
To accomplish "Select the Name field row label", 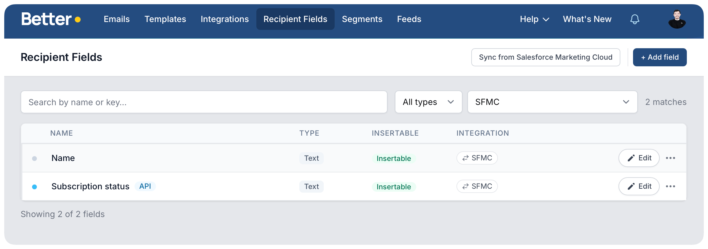I will tap(63, 158).
